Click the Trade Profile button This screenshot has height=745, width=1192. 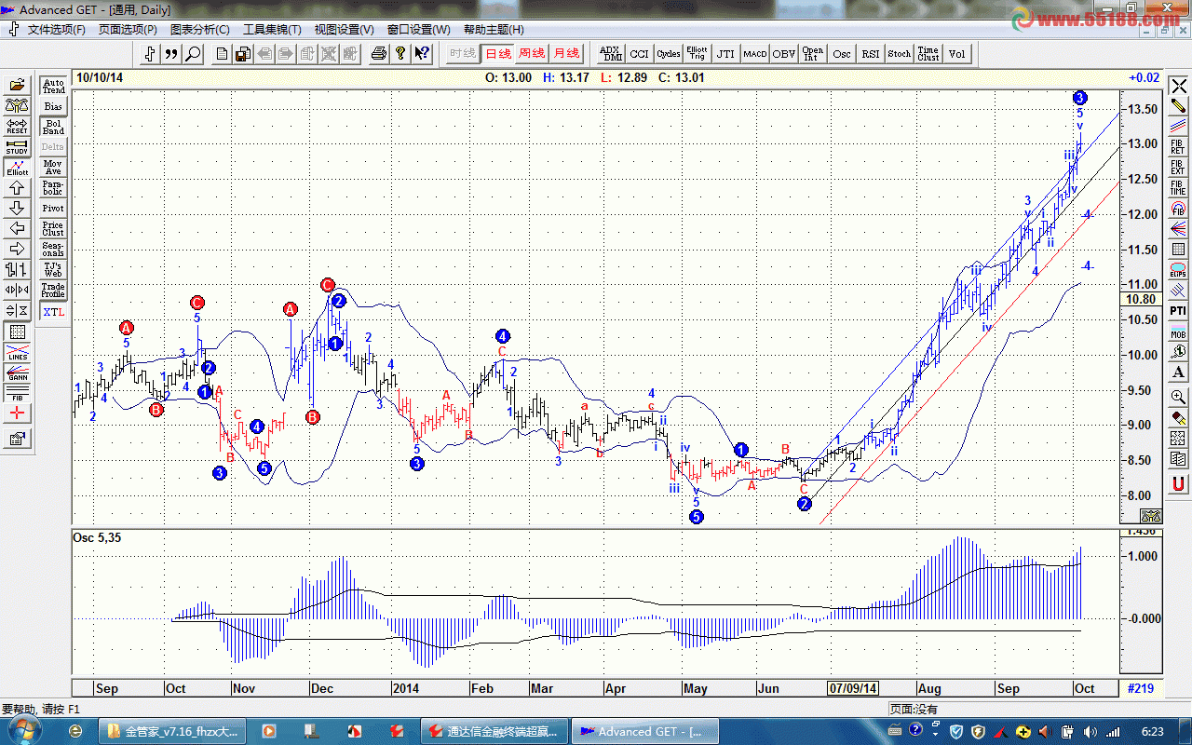tap(53, 291)
